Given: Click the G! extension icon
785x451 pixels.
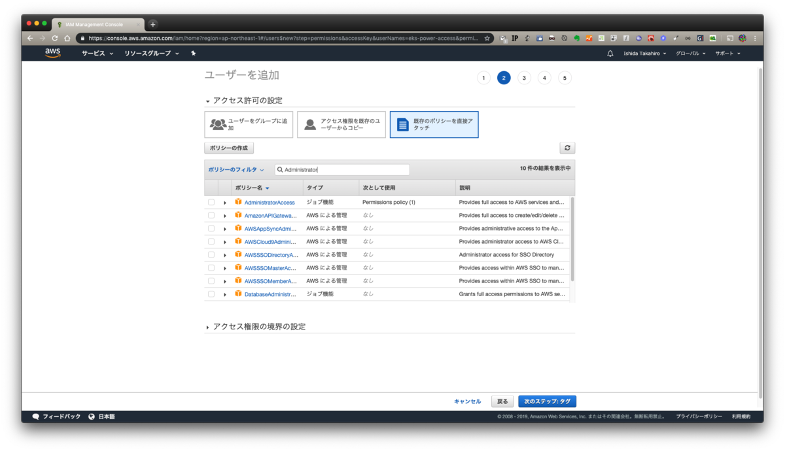Looking at the screenshot, I should (x=700, y=38).
